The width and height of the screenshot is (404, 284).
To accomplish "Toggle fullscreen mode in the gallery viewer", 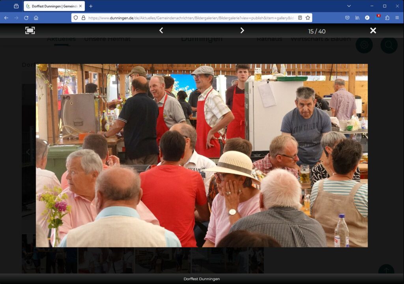I will pyautogui.click(x=30, y=30).
